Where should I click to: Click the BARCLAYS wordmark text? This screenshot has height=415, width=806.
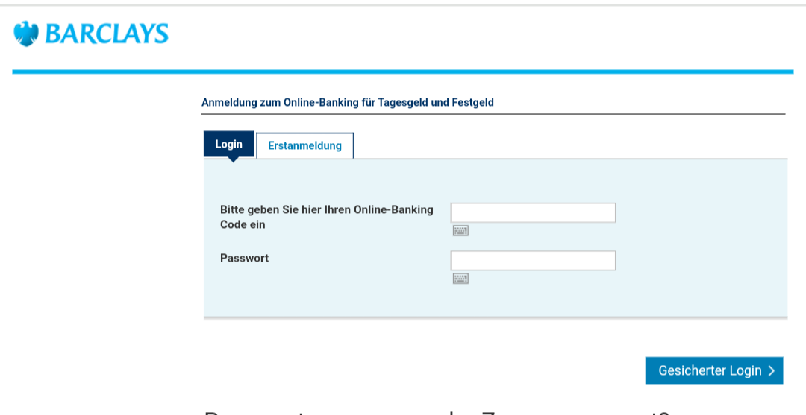point(107,34)
